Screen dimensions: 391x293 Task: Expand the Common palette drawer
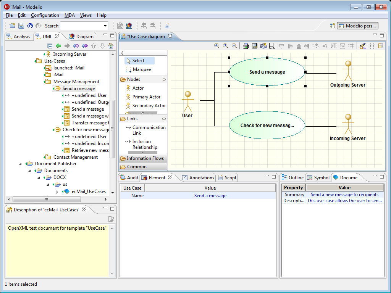[x=143, y=167]
